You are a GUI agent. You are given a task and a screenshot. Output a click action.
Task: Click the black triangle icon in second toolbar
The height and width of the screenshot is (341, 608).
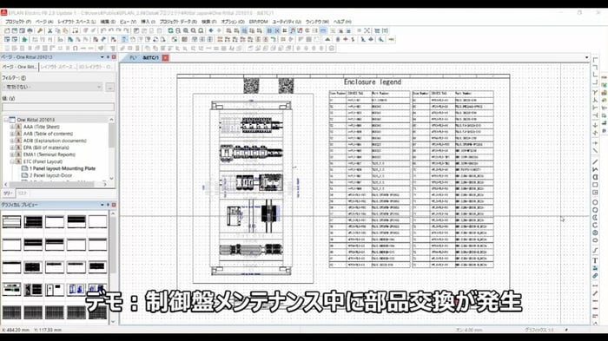coord(327,40)
